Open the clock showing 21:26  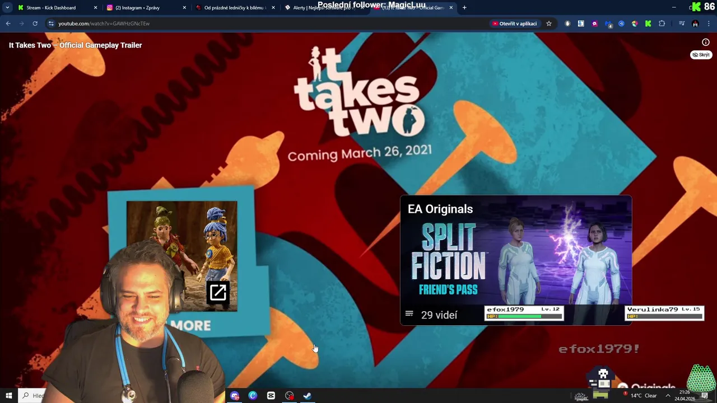tap(685, 396)
